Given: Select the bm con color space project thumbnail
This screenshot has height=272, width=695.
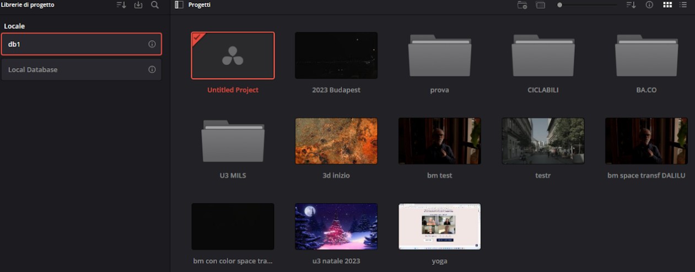Looking at the screenshot, I should [x=233, y=226].
